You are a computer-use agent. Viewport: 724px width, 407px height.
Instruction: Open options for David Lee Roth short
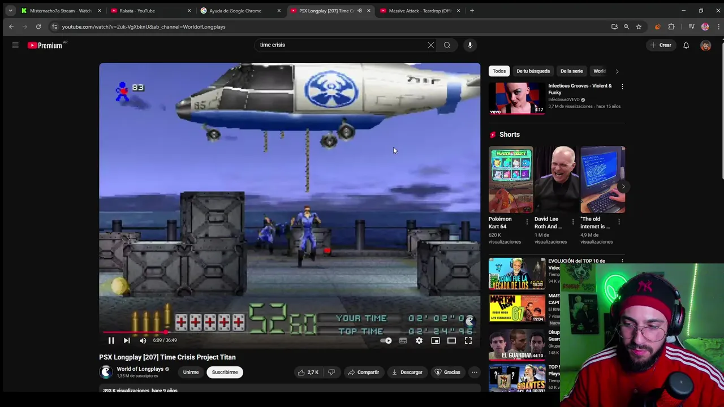click(572, 222)
